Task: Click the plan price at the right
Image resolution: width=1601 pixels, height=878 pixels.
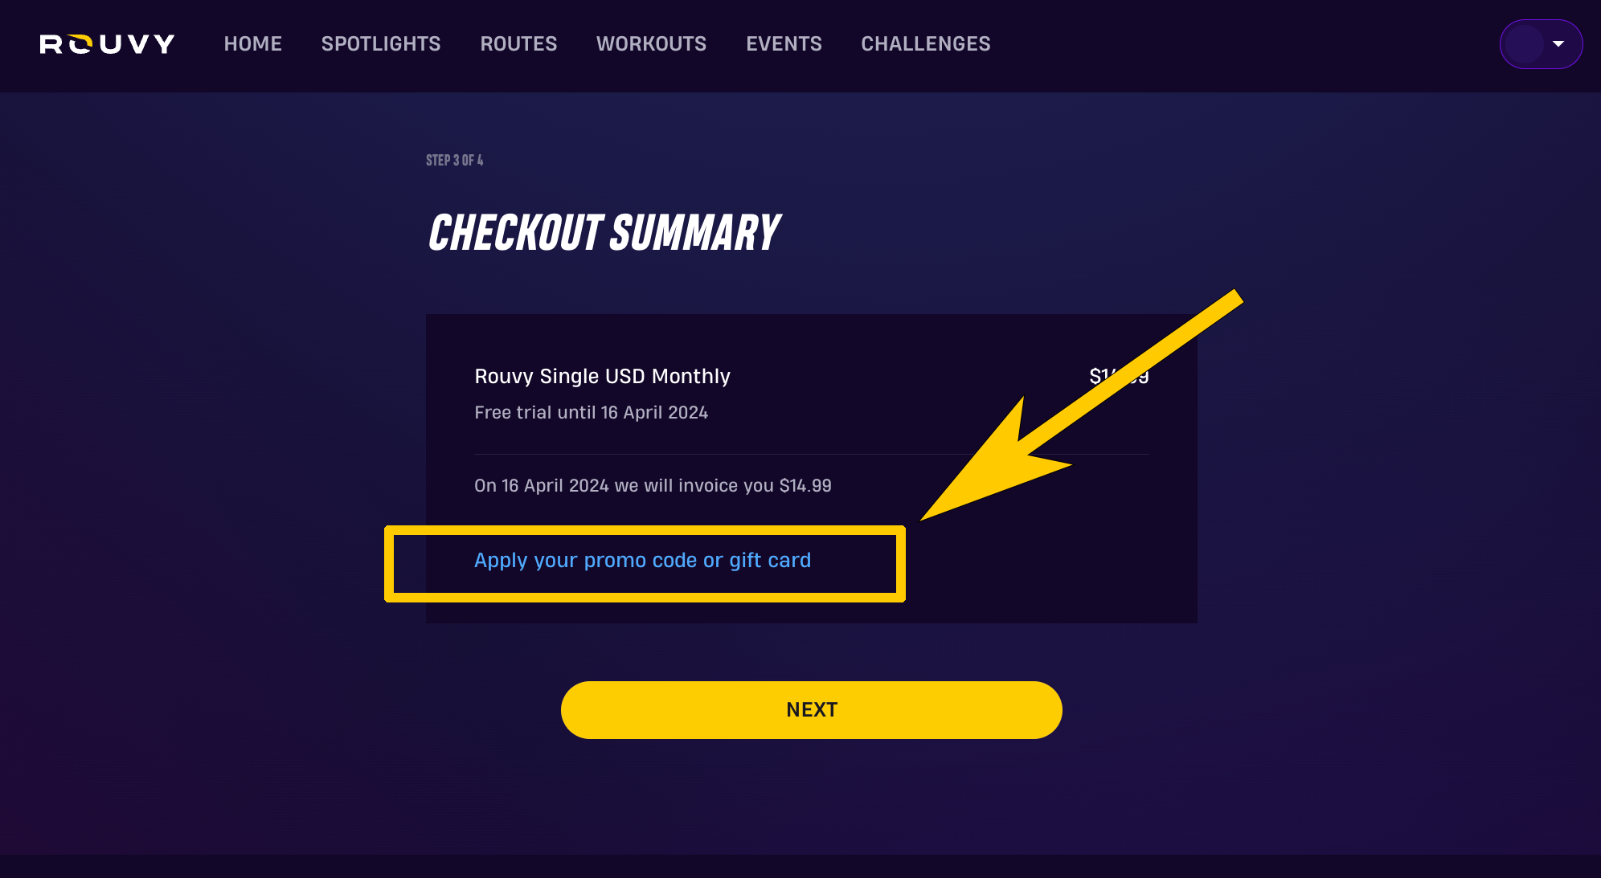Action: pos(1119,376)
